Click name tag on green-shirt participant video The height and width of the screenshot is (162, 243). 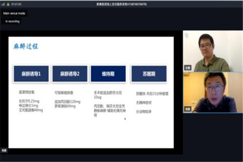coord(188,68)
